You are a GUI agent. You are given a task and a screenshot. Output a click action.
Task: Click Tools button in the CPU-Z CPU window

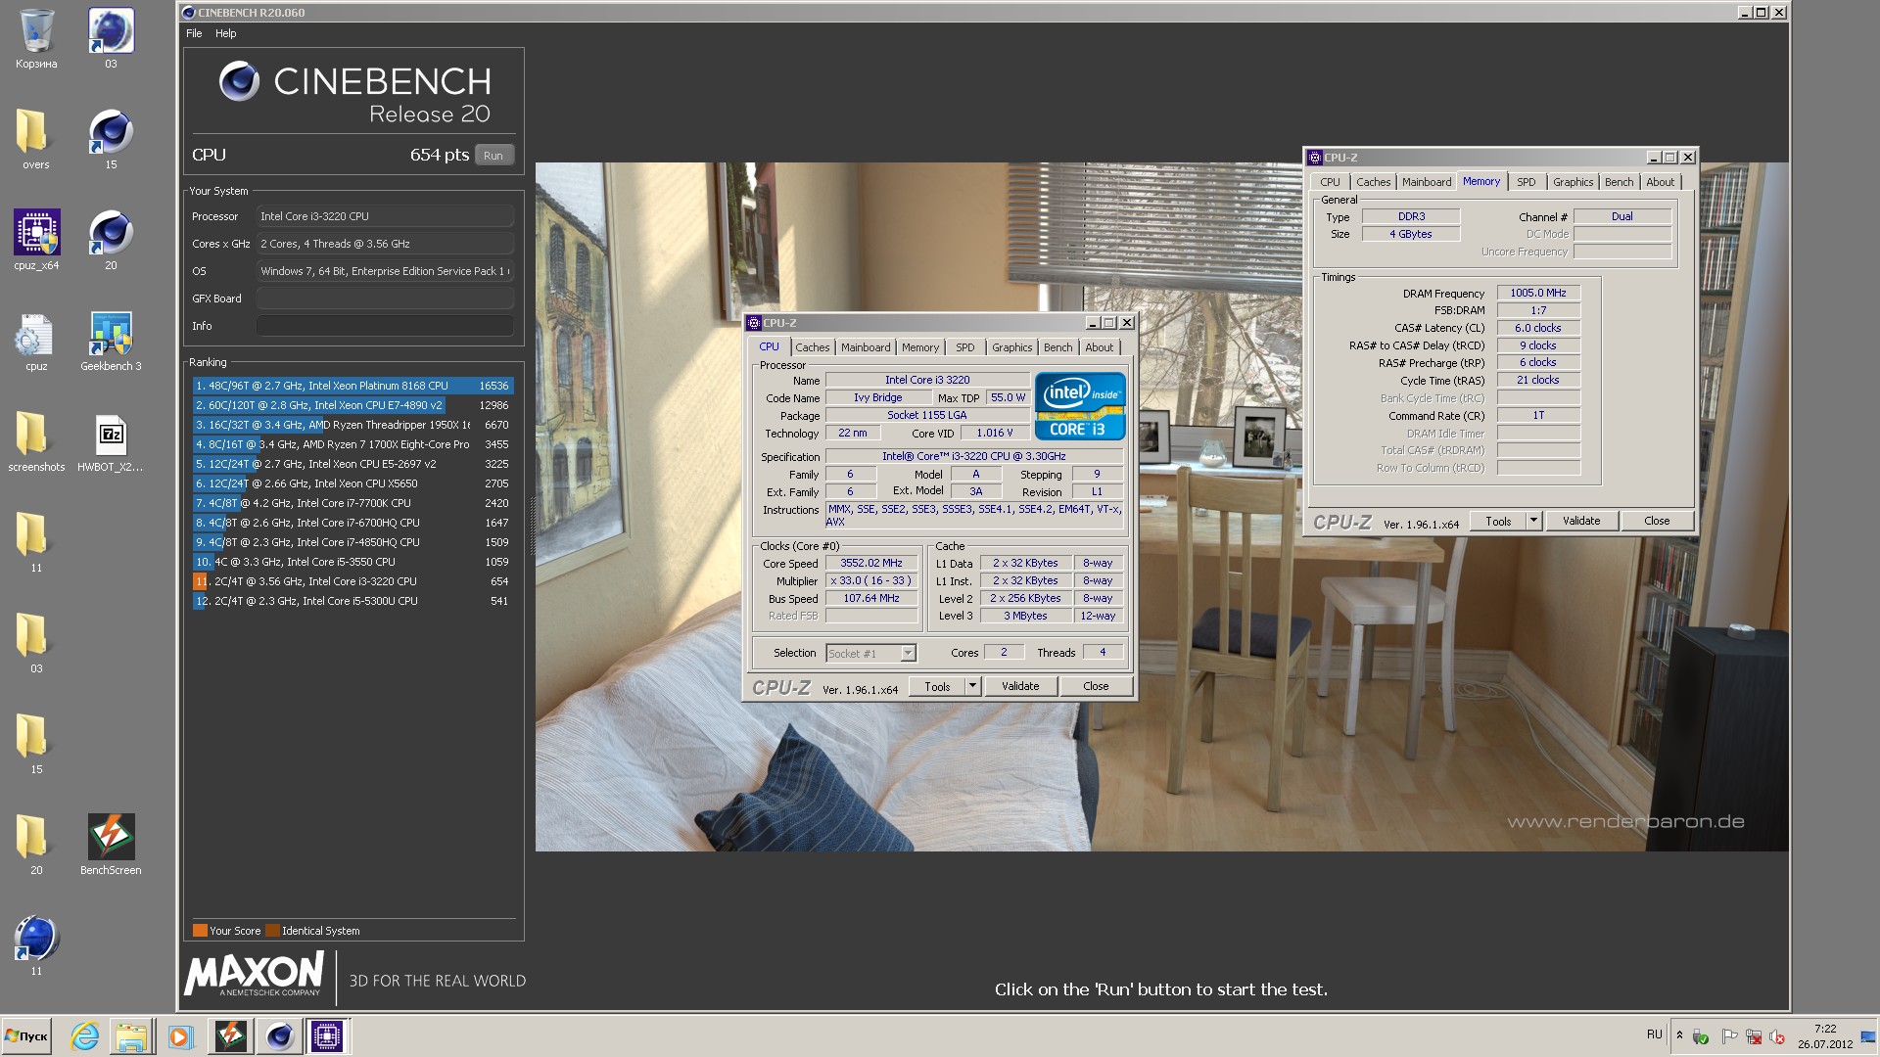point(937,686)
